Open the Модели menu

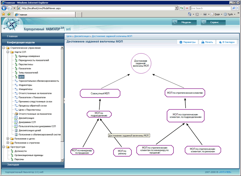[184, 22]
